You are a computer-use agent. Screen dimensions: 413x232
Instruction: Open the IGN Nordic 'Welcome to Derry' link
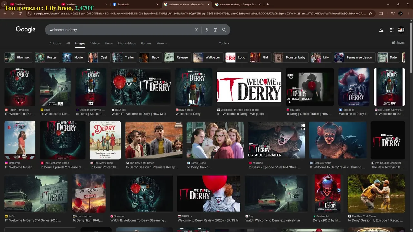pos(188,114)
